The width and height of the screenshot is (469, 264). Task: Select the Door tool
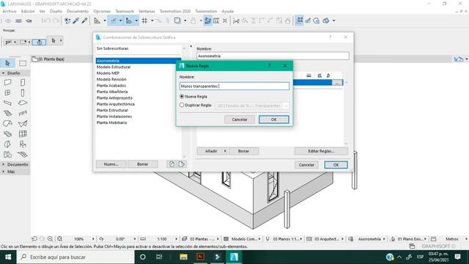[23, 82]
